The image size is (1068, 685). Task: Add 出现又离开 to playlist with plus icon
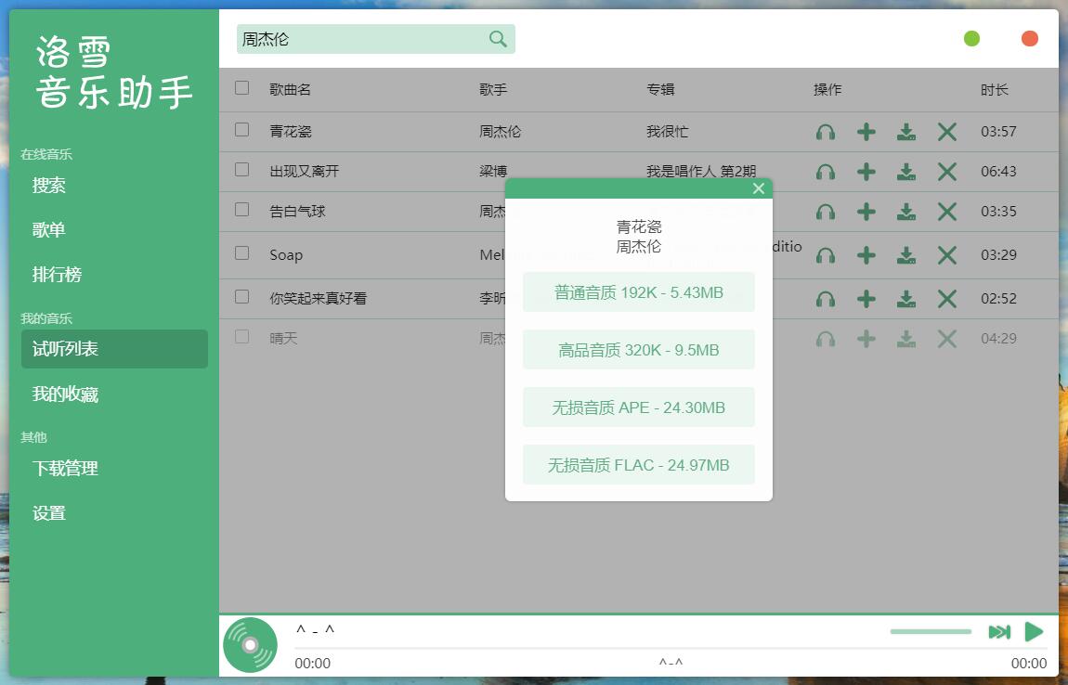pos(866,171)
